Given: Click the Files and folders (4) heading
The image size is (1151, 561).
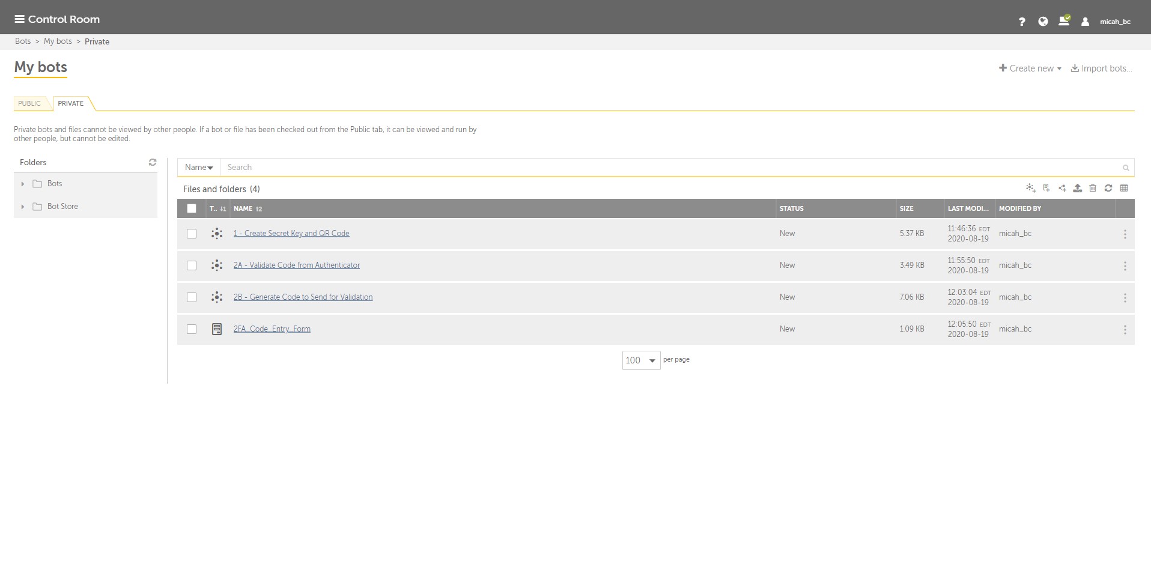Looking at the screenshot, I should click(222, 189).
